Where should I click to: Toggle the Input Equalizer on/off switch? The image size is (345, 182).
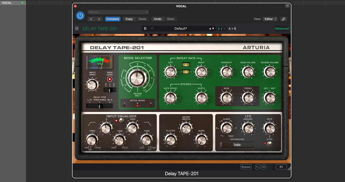(x=122, y=121)
